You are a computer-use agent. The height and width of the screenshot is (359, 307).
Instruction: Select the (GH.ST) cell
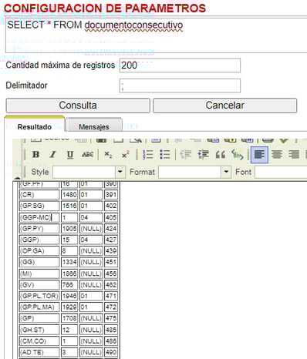(39, 330)
